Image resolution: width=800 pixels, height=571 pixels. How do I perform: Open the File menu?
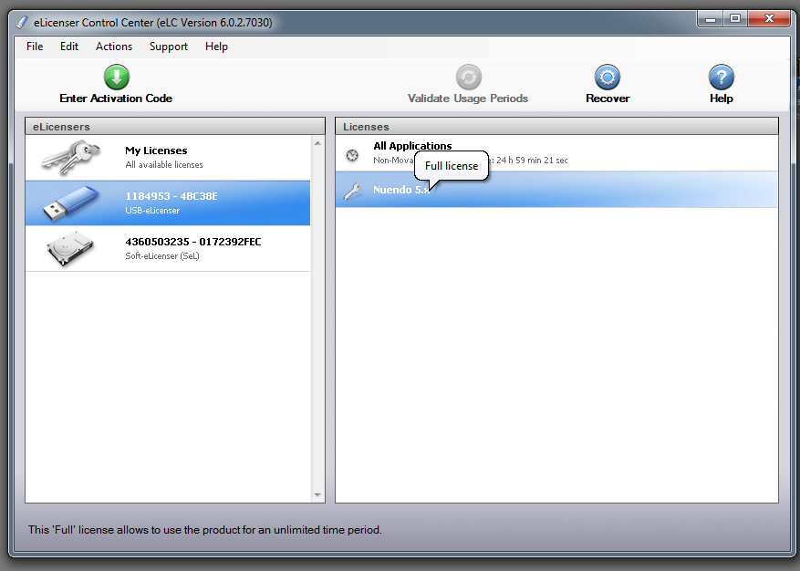[35, 47]
